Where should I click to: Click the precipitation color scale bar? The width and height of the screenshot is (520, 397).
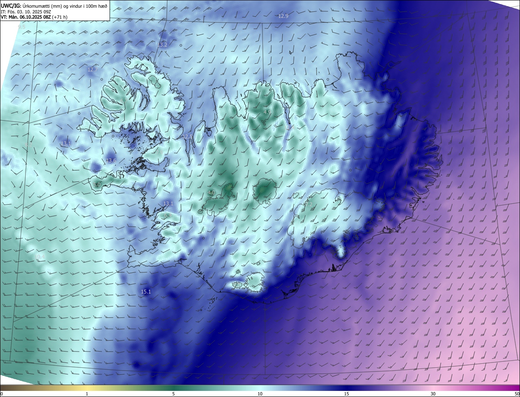pos(260,388)
